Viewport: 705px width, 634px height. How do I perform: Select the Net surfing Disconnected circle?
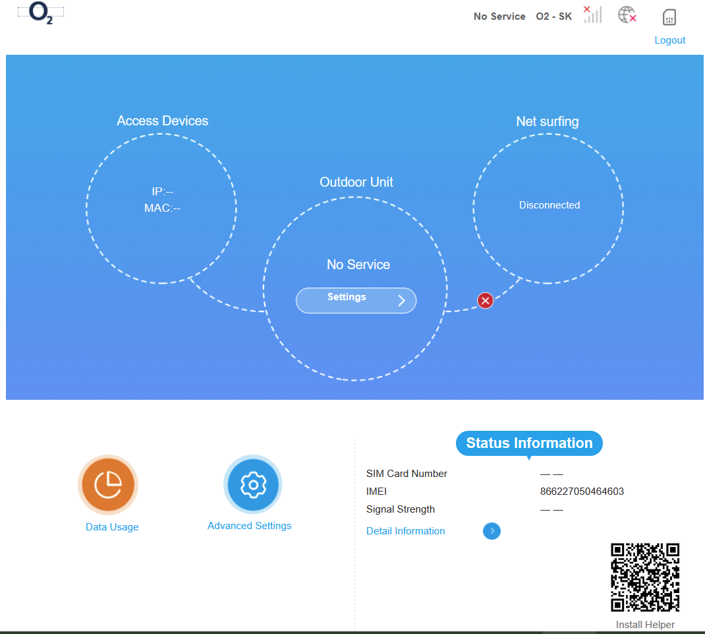(x=549, y=208)
